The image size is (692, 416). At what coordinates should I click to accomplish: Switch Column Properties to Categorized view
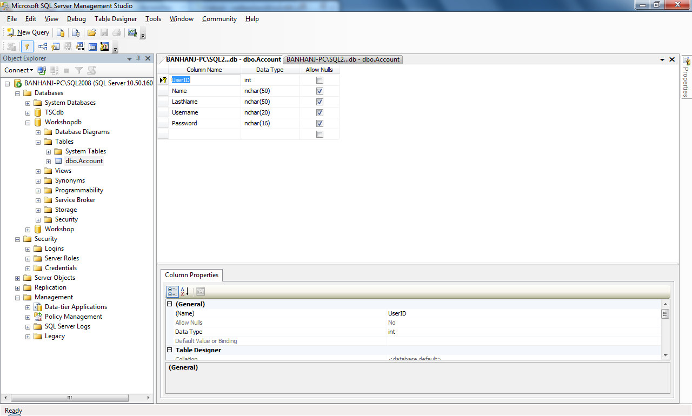coord(172,292)
